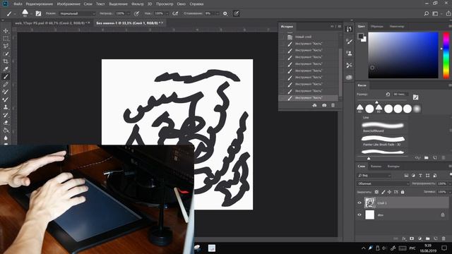Open flow value dropdown arrow
The width and height of the screenshot is (452, 254).
click(167, 13)
